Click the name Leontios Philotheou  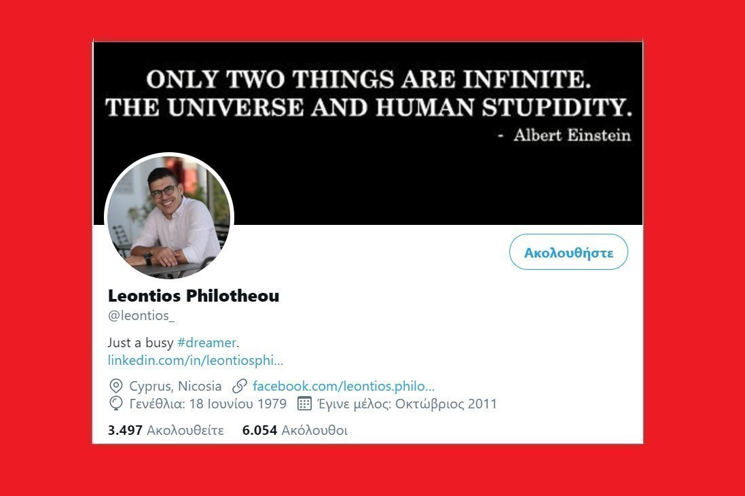tap(194, 296)
